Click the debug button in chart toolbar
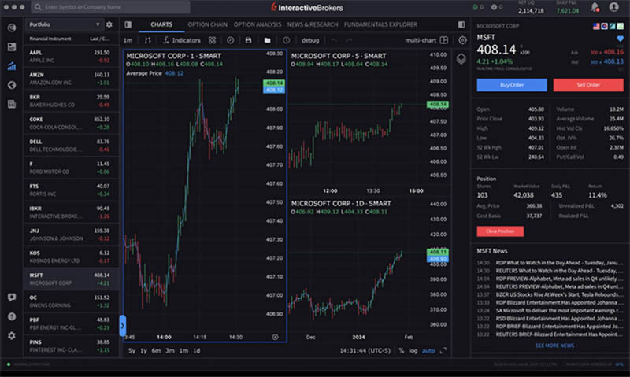This screenshot has width=630, height=377. (x=310, y=40)
